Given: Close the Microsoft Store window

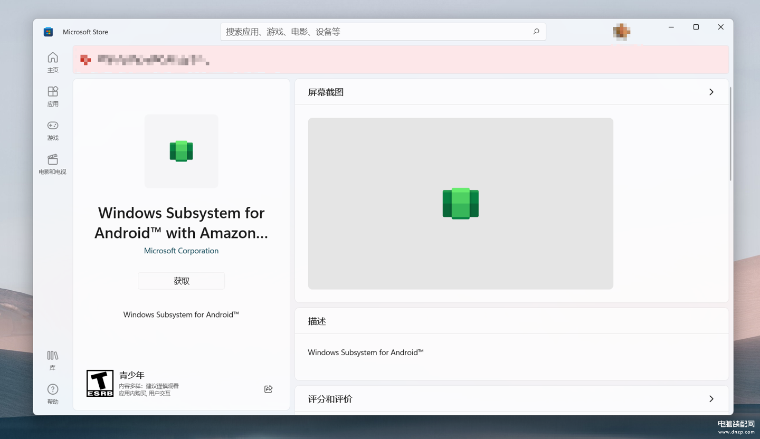Looking at the screenshot, I should click(x=720, y=27).
